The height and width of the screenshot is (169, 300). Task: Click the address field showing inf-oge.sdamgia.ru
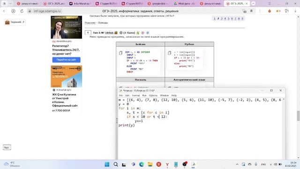[x=47, y=11]
